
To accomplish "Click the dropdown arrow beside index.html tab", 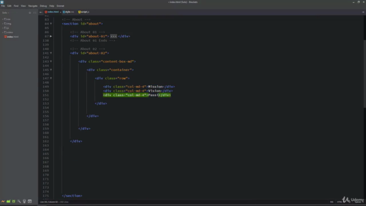I will tap(61, 12).
